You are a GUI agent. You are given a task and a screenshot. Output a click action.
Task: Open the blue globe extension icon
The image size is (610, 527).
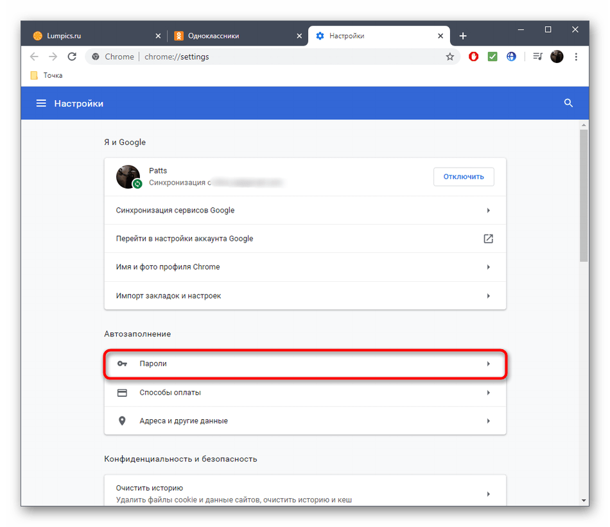tap(511, 56)
